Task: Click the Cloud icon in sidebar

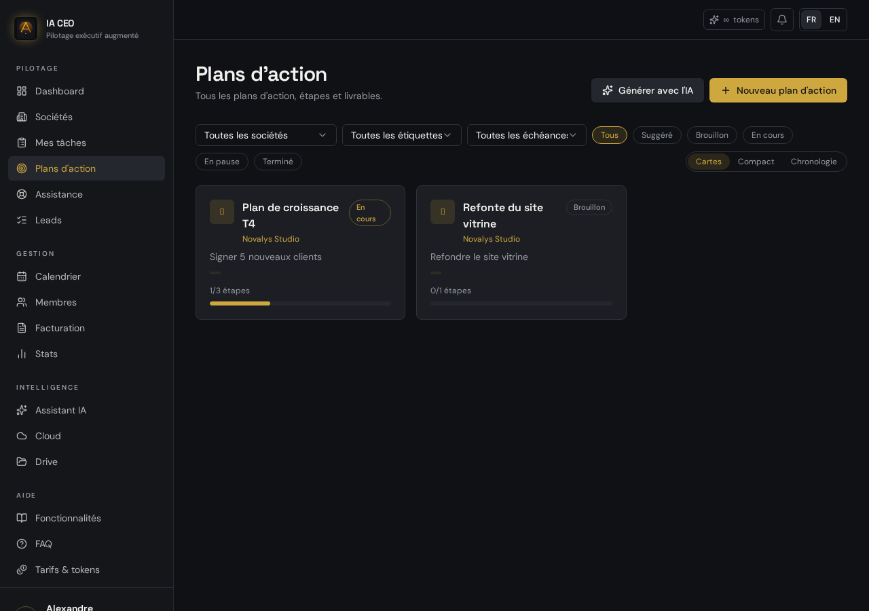Action: [22, 436]
